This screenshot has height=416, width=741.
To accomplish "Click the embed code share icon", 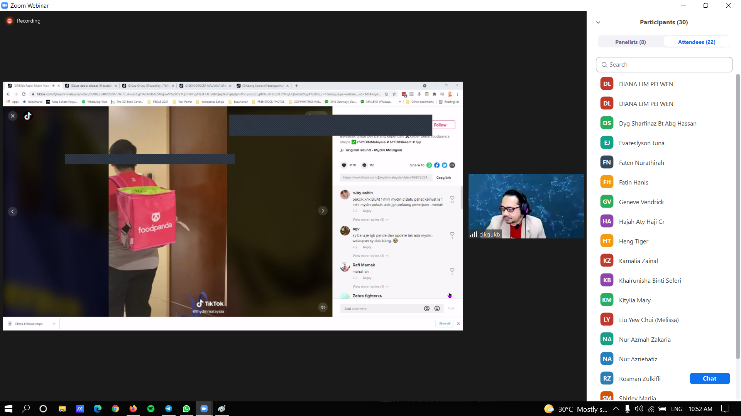I will [452, 165].
